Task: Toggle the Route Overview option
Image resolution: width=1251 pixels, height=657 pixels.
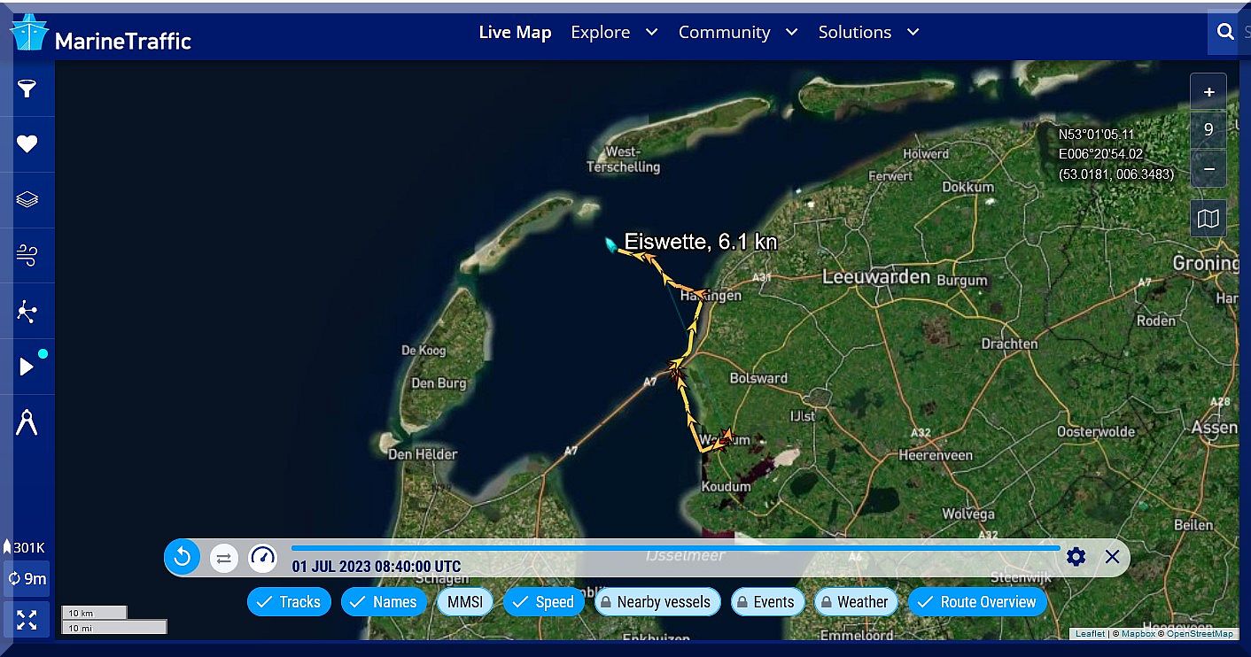Action: click(977, 602)
